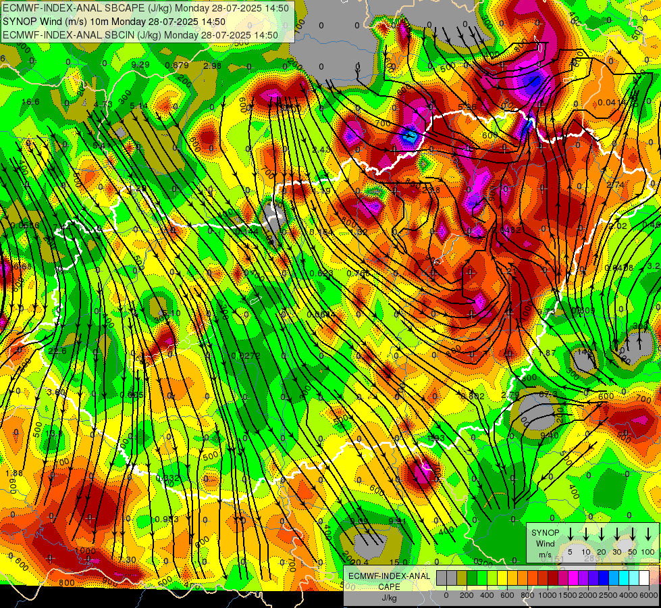This screenshot has height=608, width=661.
Task: Click the 1500 tick in CAPE color legend
Action: tap(568, 595)
